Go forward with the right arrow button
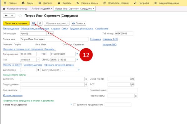This screenshot has width=187, height=124. [12, 16]
